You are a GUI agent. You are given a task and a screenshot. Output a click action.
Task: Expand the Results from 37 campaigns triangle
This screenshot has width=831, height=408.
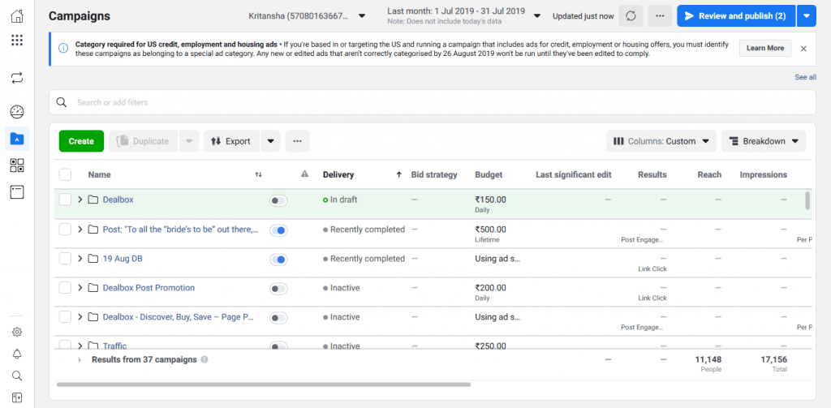80,360
